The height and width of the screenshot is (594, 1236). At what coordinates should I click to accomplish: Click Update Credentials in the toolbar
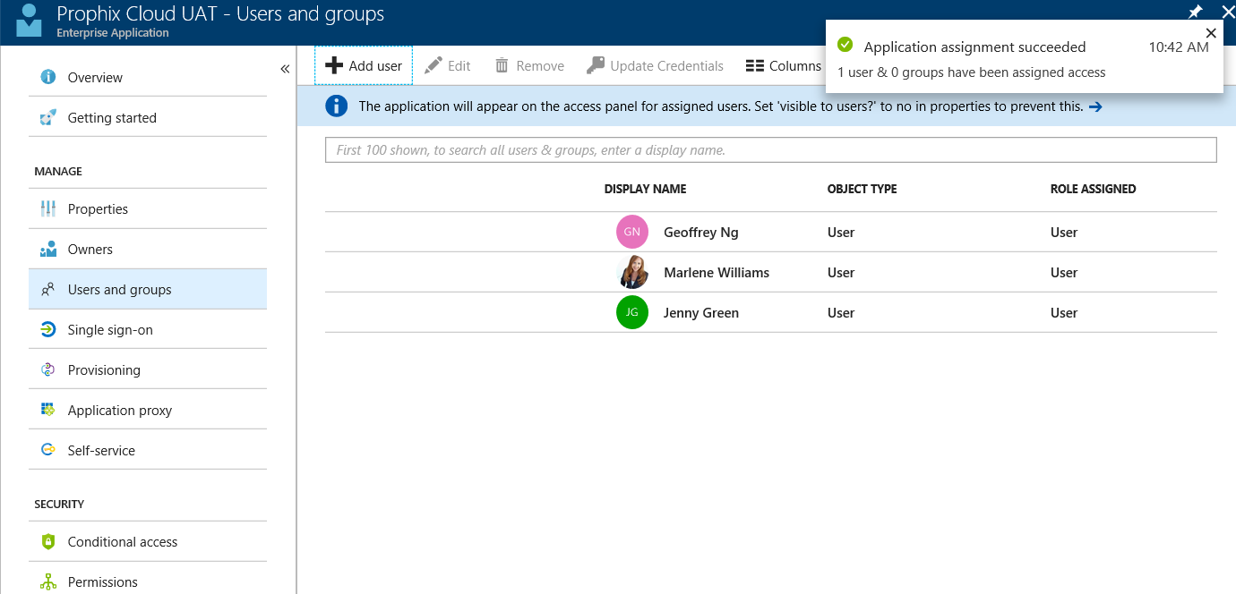655,65
